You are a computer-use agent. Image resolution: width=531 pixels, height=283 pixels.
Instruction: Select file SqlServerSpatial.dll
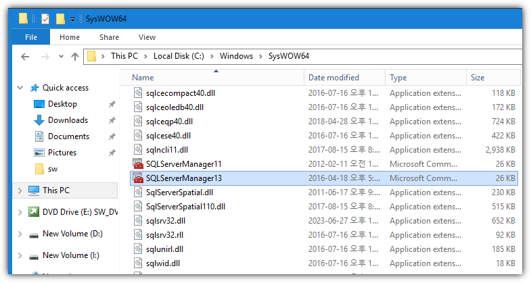(x=179, y=192)
